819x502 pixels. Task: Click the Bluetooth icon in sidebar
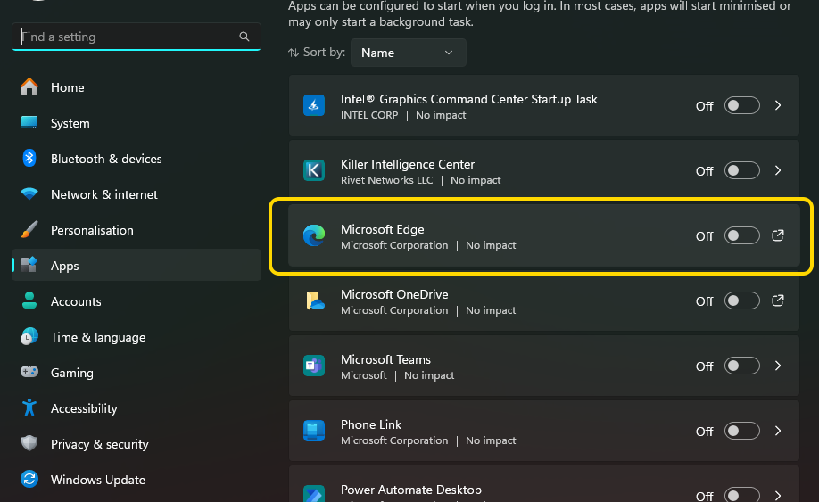[x=29, y=158]
